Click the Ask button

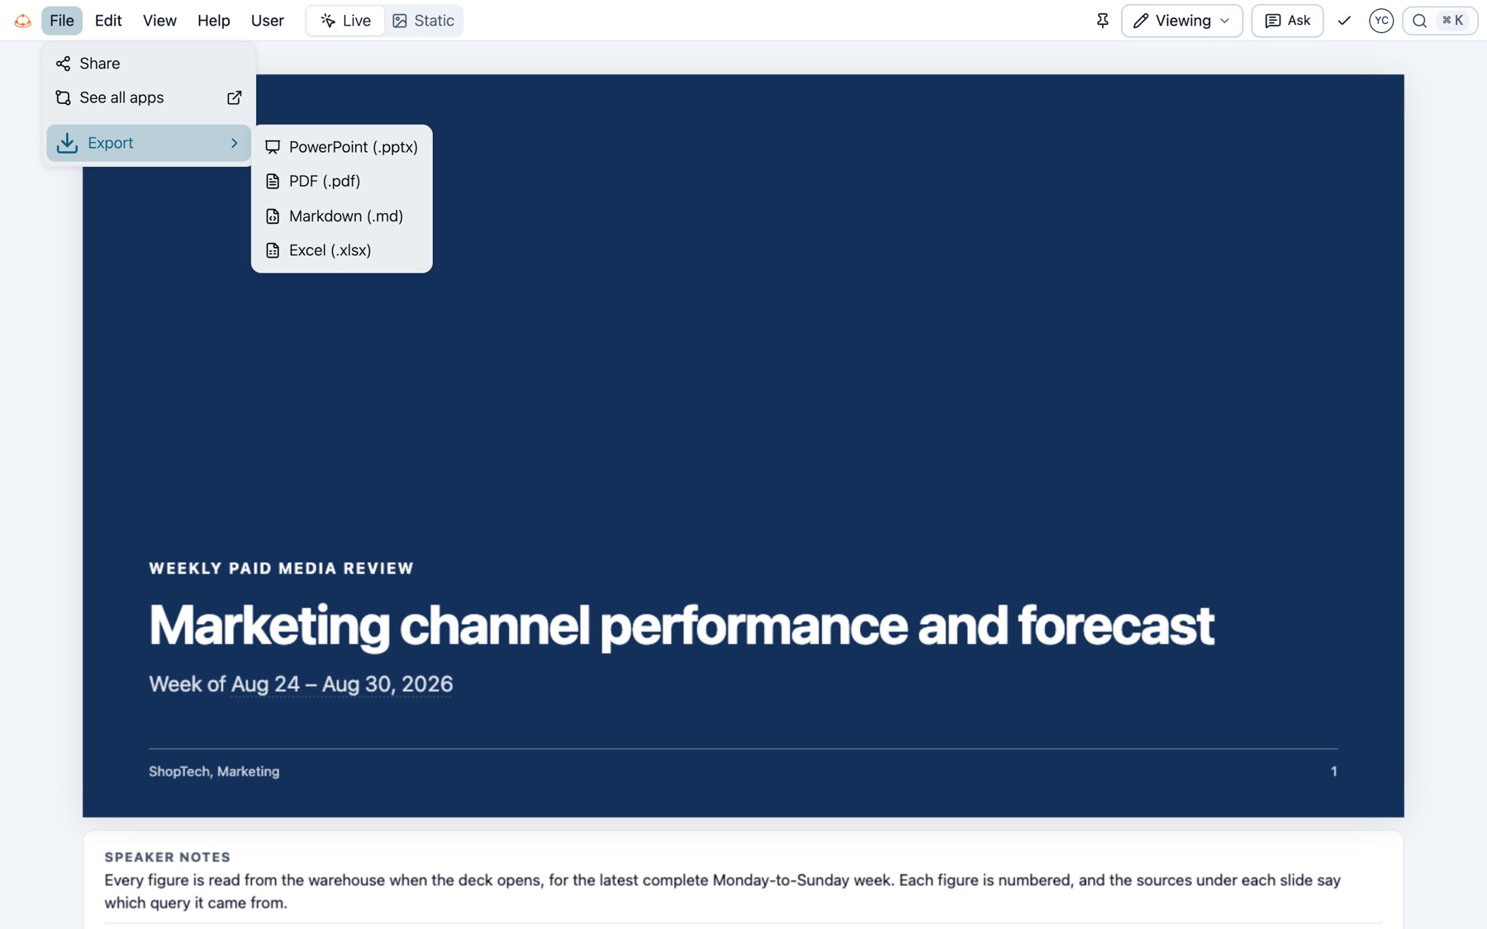[x=1287, y=21]
